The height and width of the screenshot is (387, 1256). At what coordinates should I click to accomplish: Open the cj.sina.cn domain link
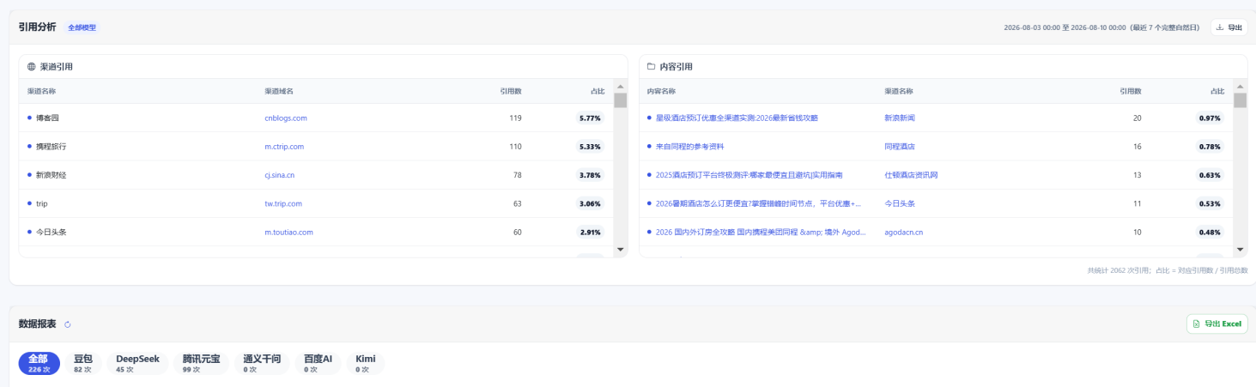(x=280, y=175)
